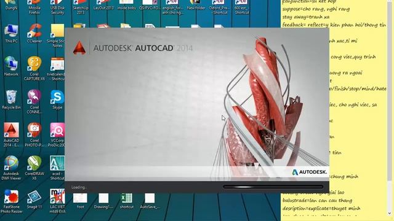Select the CorelDRAW X6 icon
This screenshot has width=394, height=221.
(x=34, y=168)
